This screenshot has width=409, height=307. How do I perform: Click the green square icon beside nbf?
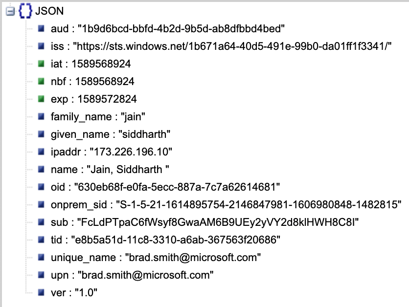(41, 82)
